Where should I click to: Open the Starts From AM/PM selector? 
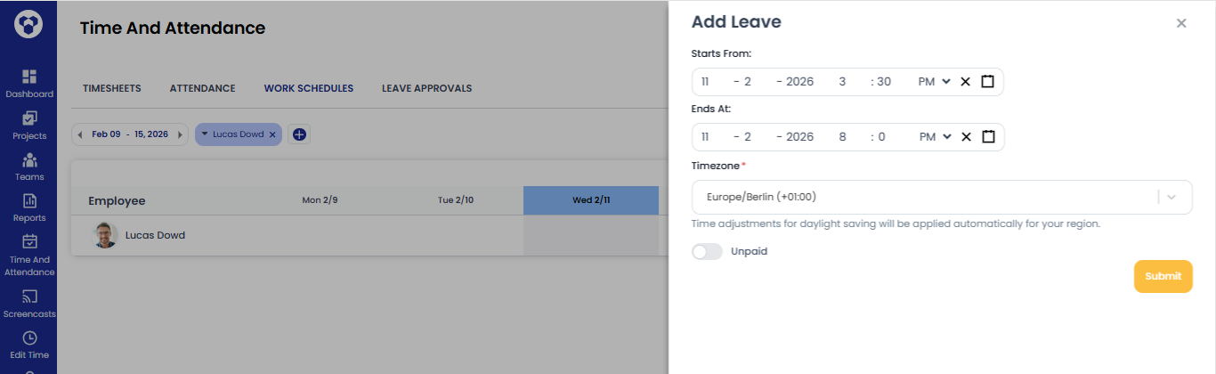click(935, 82)
